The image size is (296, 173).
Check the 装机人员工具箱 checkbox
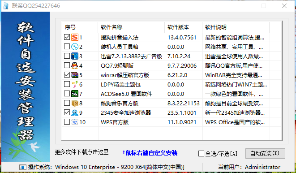pyautogui.click(x=67, y=47)
